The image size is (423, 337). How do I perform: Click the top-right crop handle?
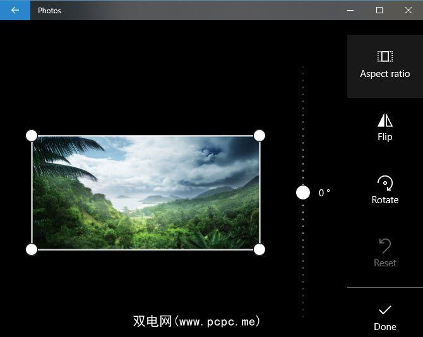[x=259, y=135]
